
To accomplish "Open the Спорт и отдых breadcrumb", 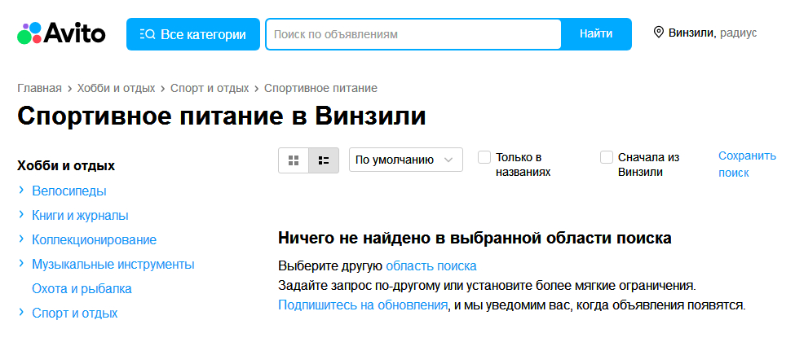I will pyautogui.click(x=210, y=88).
